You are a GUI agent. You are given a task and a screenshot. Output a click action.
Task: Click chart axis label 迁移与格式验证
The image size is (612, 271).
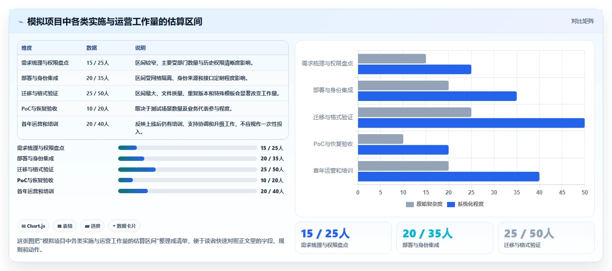(333, 117)
